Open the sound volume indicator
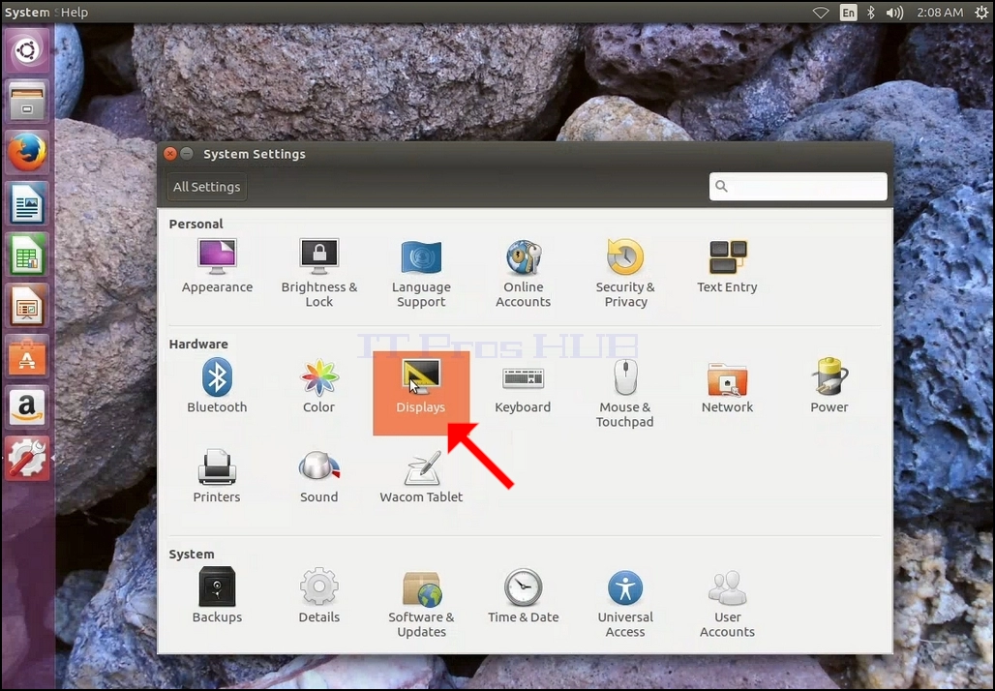The height and width of the screenshot is (691, 995). click(894, 13)
